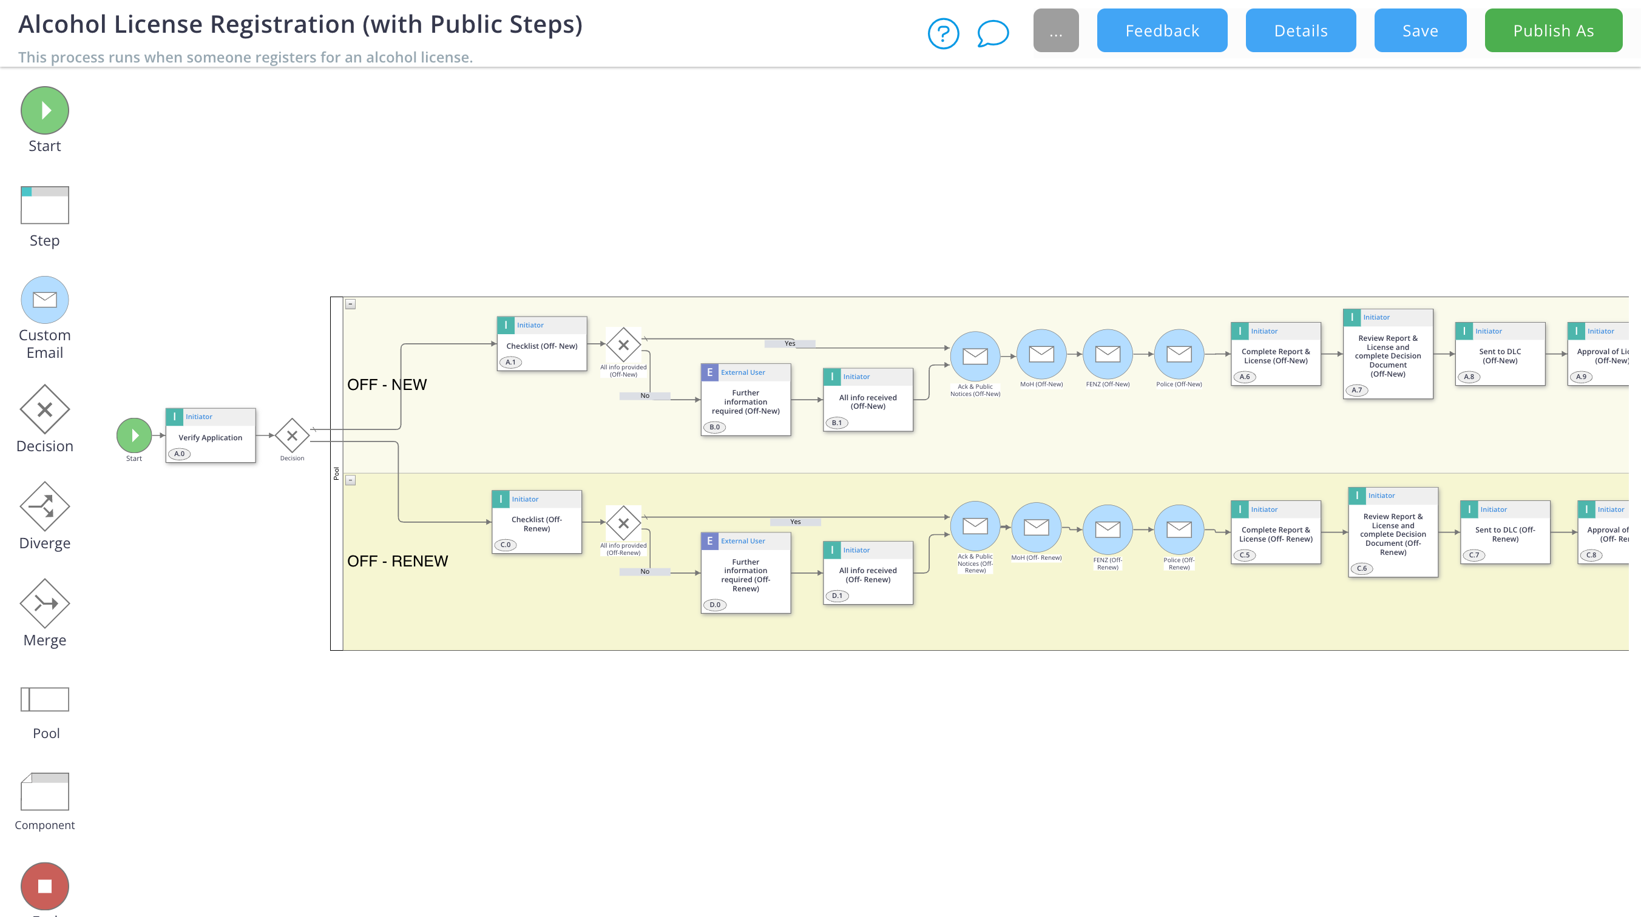
Task: Select the Verify Application step
Action: tap(210, 437)
